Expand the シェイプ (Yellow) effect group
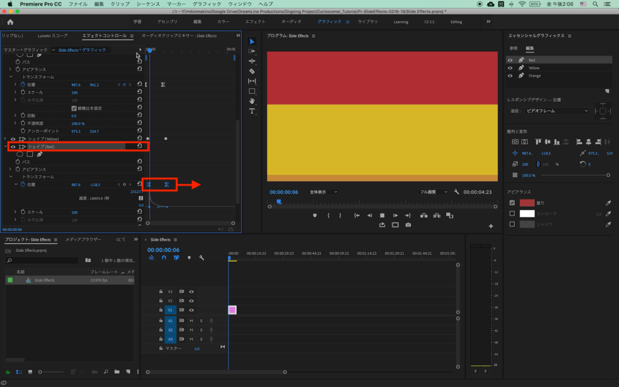Image resolution: width=619 pixels, height=387 pixels. coord(5,138)
